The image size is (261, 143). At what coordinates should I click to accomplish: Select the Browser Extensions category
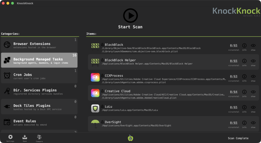pyautogui.click(x=39, y=45)
